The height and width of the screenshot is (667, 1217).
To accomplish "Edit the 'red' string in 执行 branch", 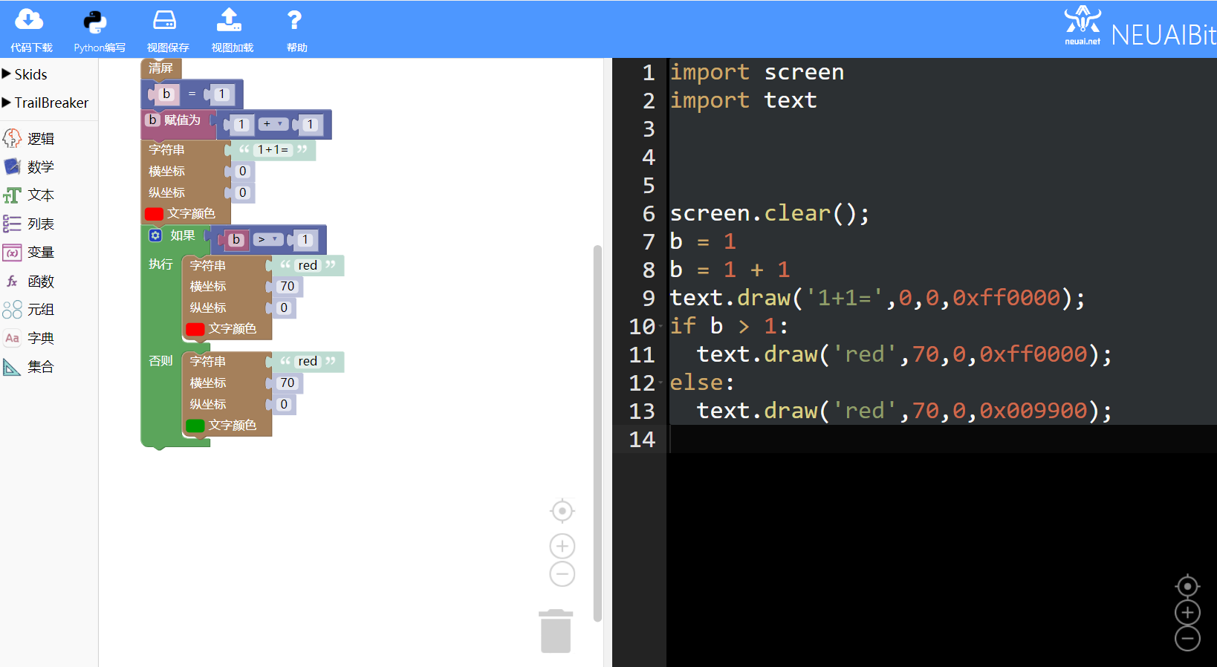I will (308, 266).
